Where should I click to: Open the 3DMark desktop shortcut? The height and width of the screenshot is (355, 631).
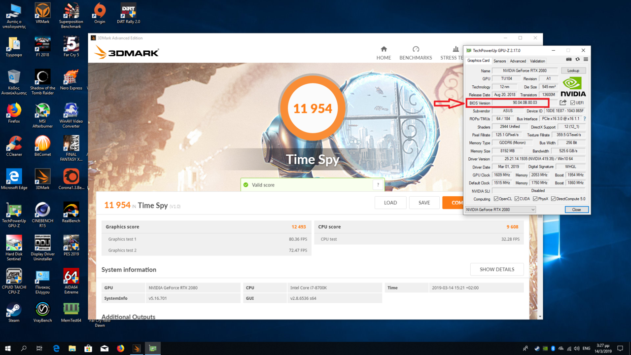[x=42, y=179]
